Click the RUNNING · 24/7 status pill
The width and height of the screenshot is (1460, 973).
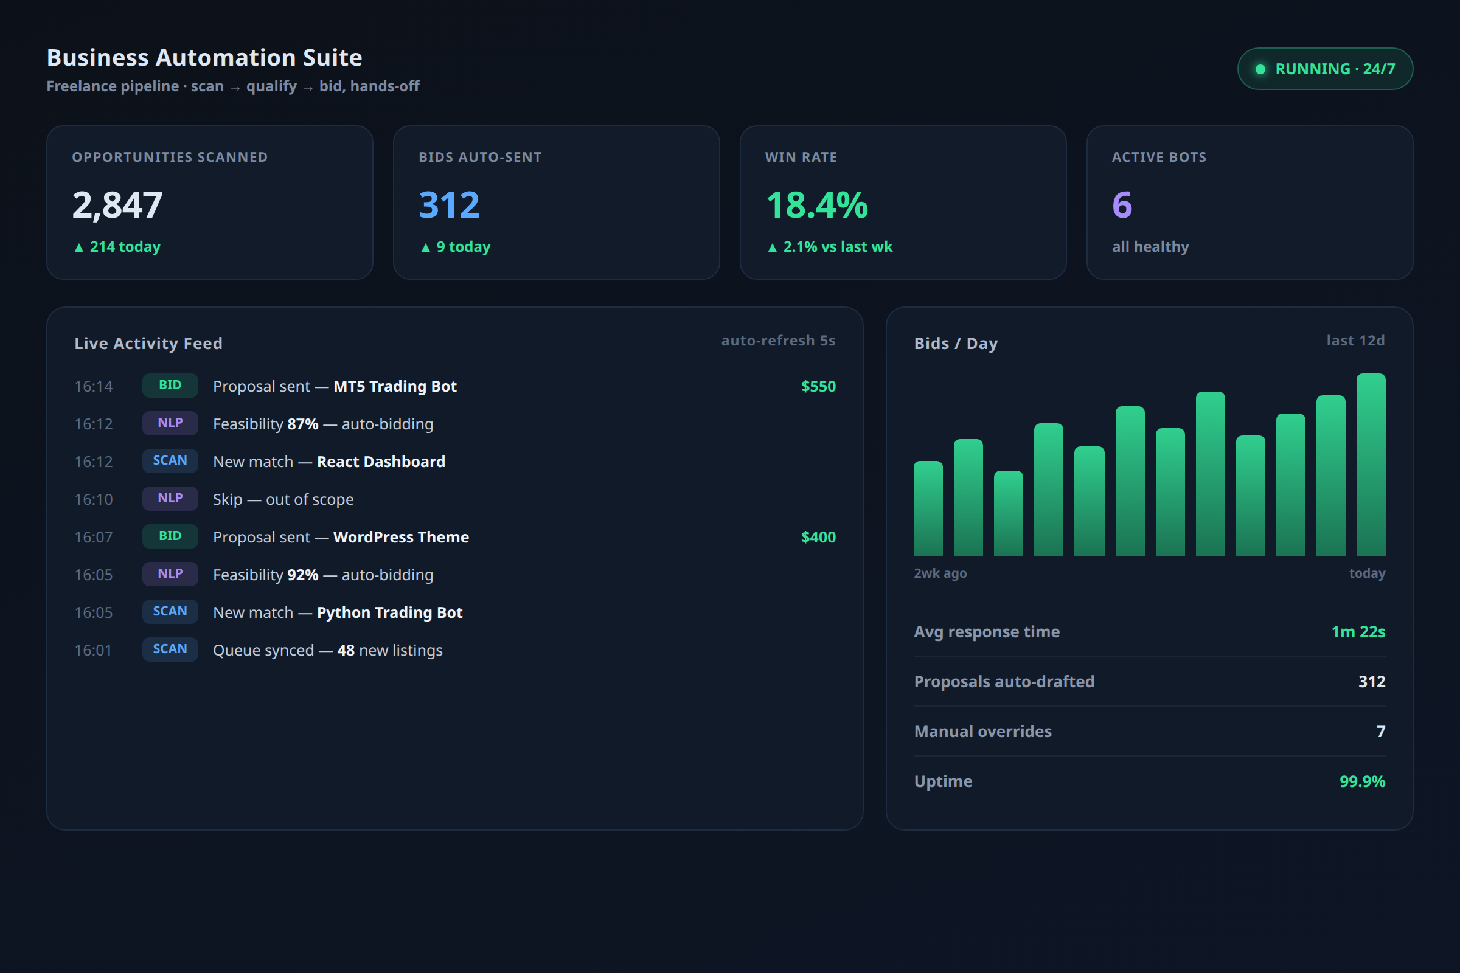click(x=1325, y=69)
